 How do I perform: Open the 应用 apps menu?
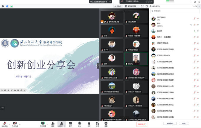[97, 124]
